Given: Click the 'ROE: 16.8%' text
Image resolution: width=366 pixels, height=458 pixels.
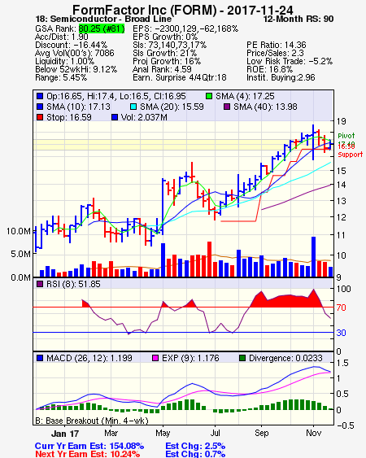Looking at the screenshot, I should click(x=269, y=69).
